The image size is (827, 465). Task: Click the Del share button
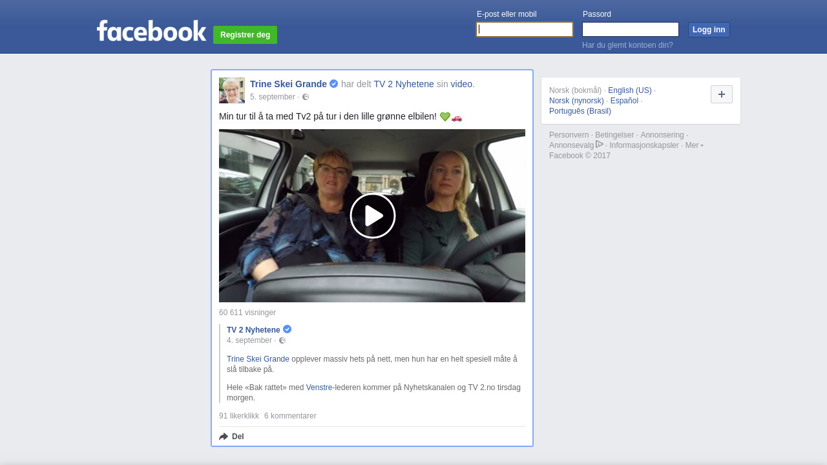[x=231, y=437]
